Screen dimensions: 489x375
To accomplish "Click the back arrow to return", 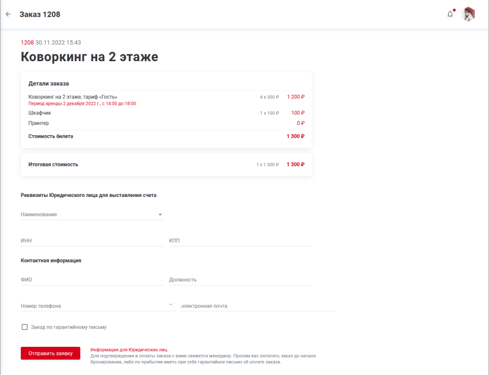I will [x=8, y=14].
